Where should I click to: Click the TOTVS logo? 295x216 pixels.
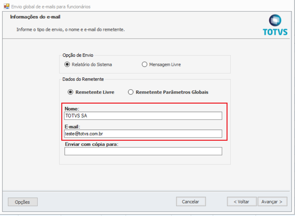click(x=275, y=25)
